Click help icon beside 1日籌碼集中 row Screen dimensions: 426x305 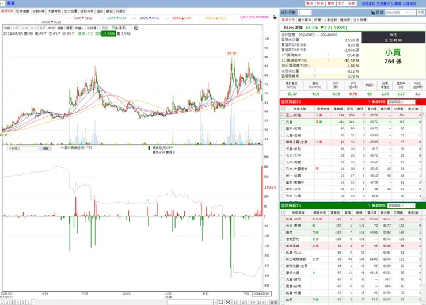(328, 55)
